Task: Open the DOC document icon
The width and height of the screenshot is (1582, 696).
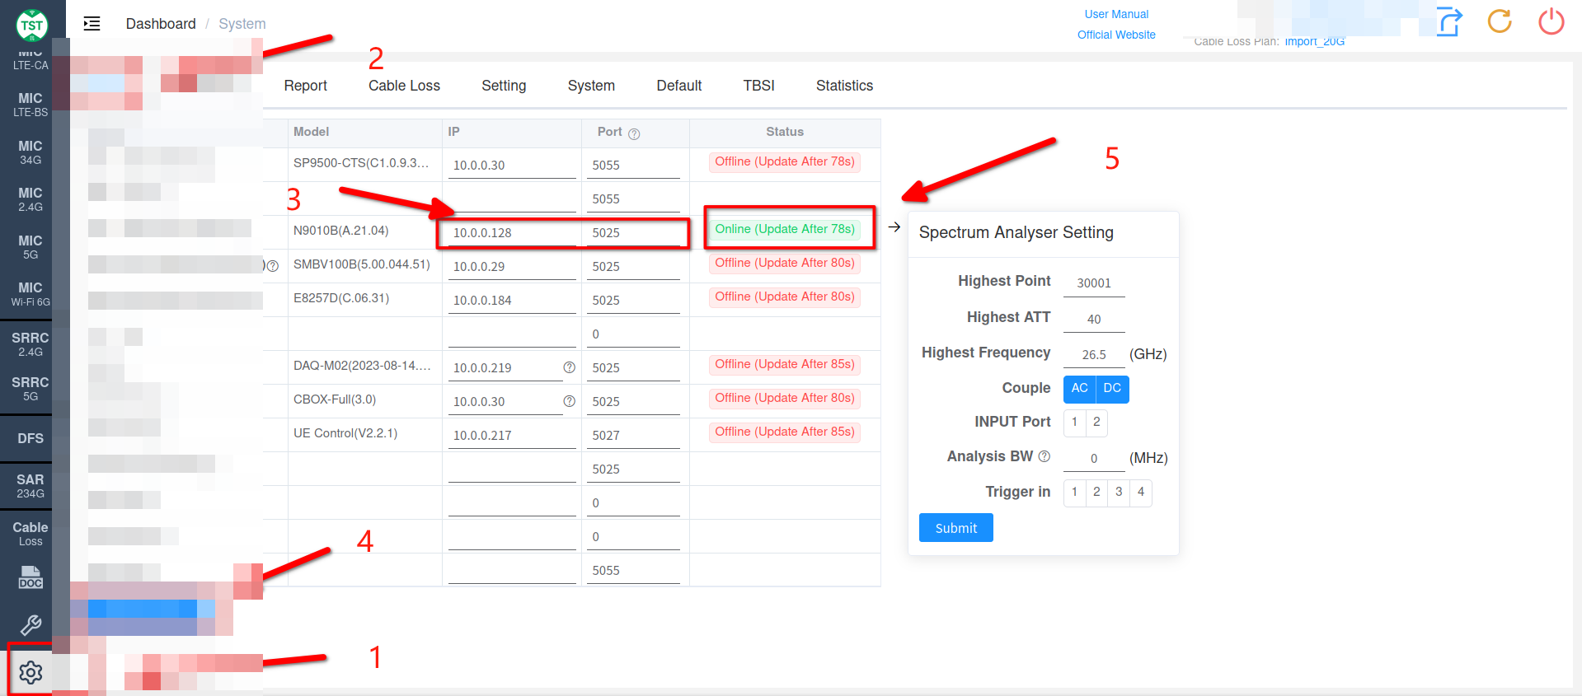Action: tap(31, 577)
